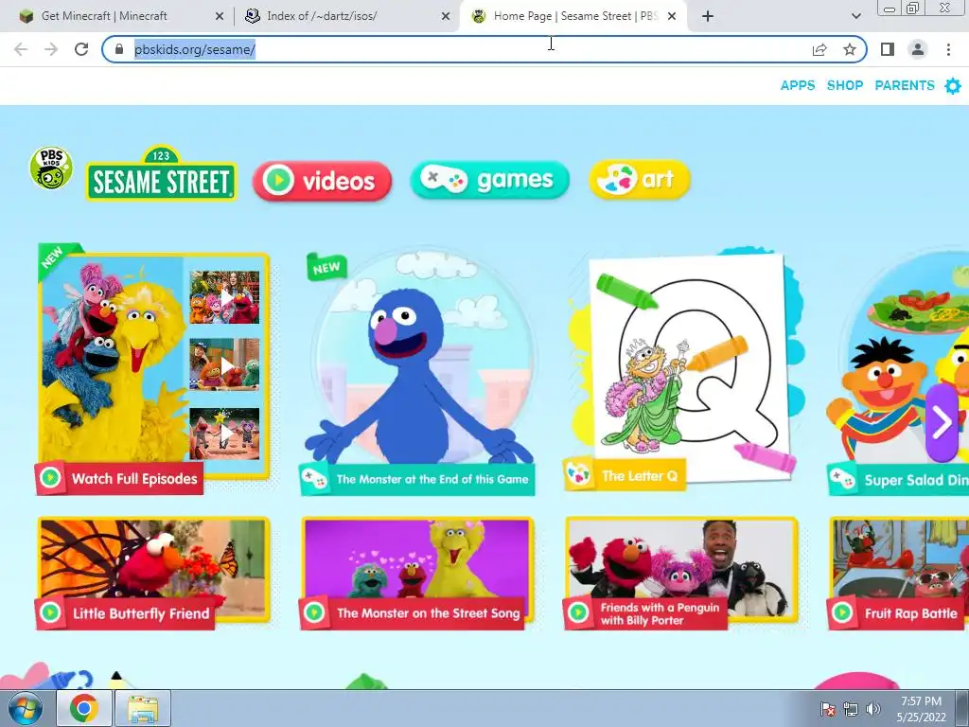This screenshot has height=727, width=969.
Task: Play The Monster on the Street Song video
Action: pyautogui.click(x=417, y=574)
